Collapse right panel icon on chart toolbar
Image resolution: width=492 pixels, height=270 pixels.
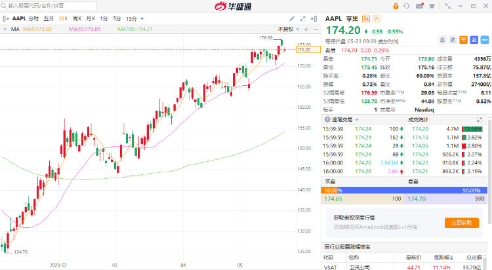[x=314, y=19]
